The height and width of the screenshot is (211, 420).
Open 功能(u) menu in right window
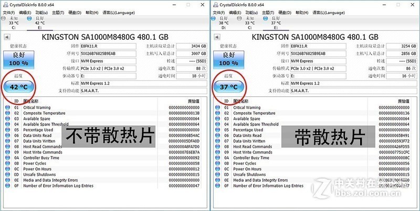pyautogui.click(x=251, y=13)
